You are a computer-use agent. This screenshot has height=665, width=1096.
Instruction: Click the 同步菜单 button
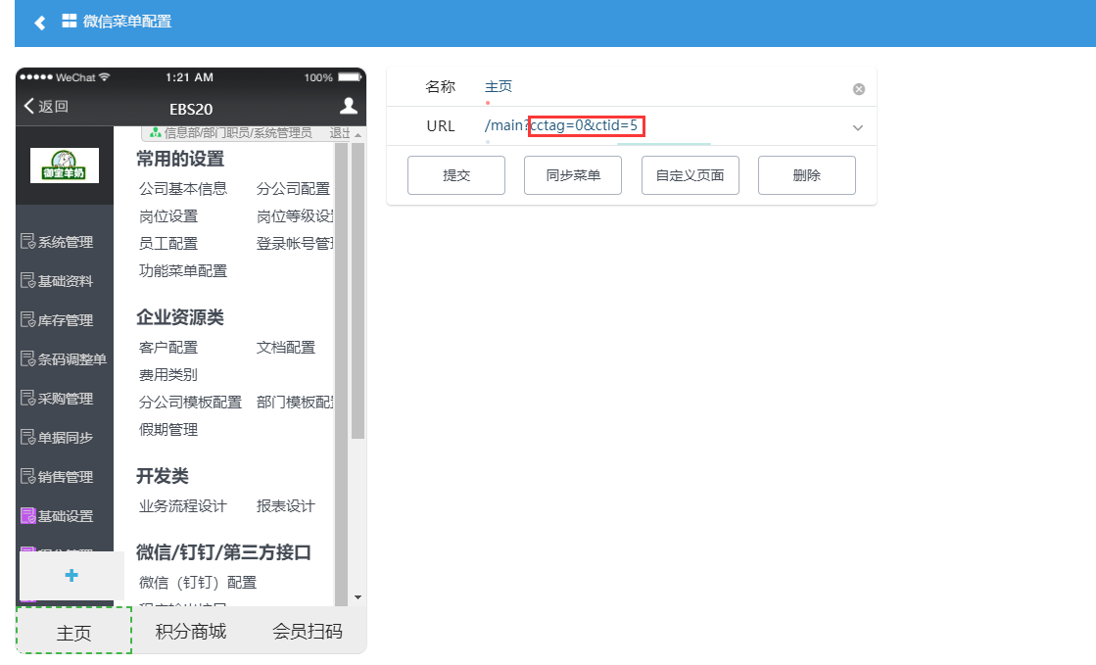pyautogui.click(x=573, y=175)
